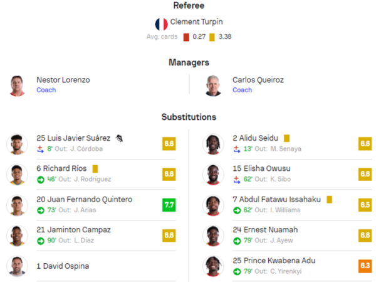376x282 pixels.
Task: Open Nestor Lorenzo's manager profile
Action: (63, 80)
